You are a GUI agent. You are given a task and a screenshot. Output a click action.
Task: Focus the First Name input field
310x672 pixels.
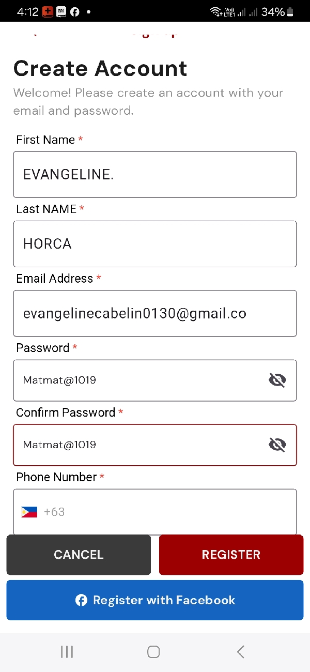point(155,174)
